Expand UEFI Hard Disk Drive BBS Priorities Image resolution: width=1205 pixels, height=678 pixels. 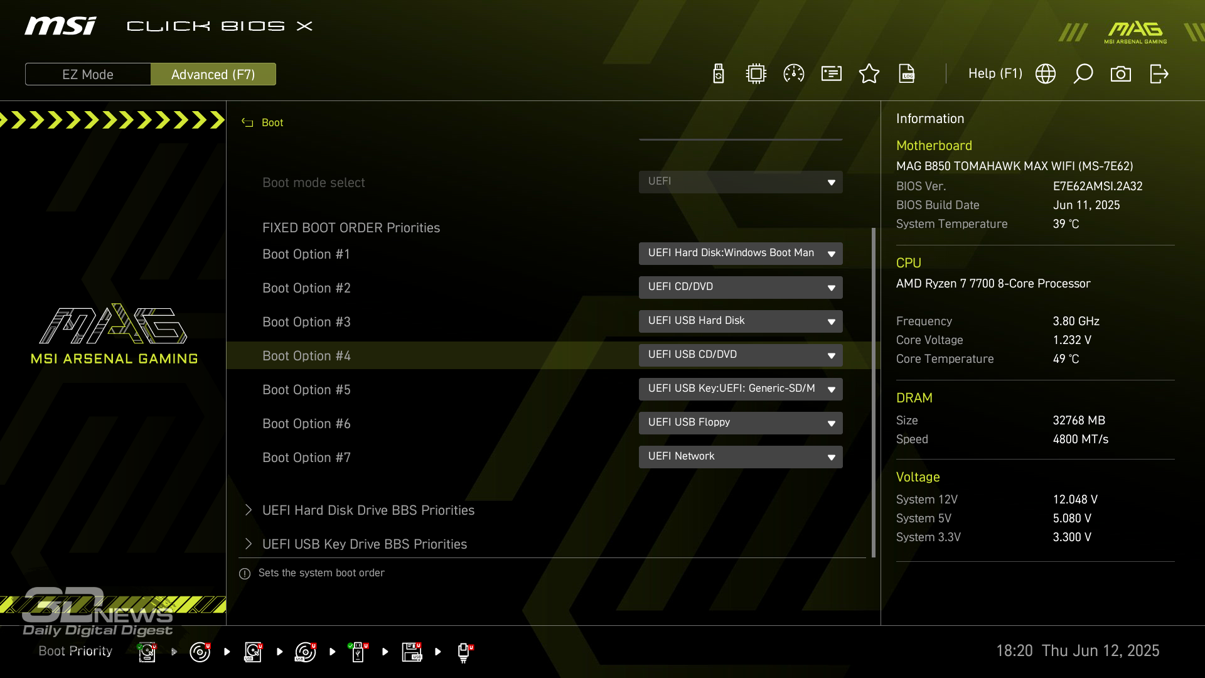(x=368, y=510)
